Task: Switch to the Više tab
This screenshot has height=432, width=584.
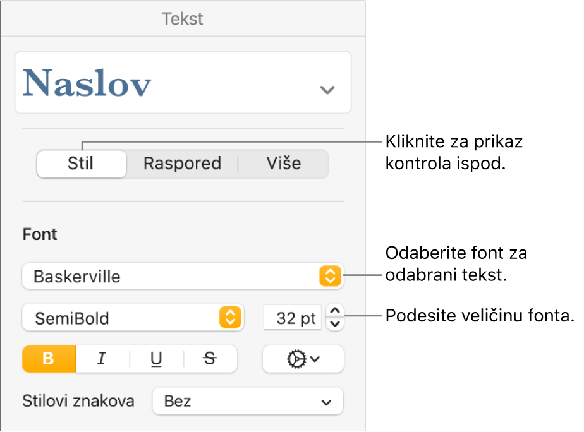Action: [x=283, y=164]
